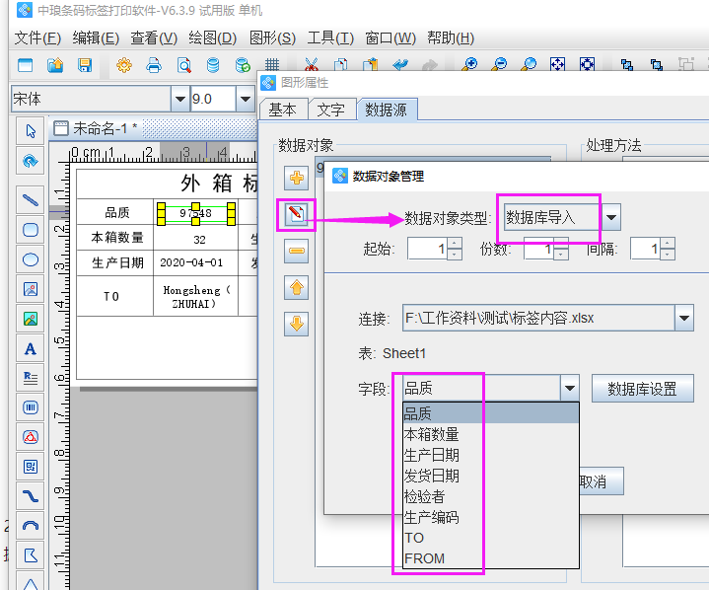Select the Text tool letter A
The width and height of the screenshot is (709, 590).
[x=31, y=348]
